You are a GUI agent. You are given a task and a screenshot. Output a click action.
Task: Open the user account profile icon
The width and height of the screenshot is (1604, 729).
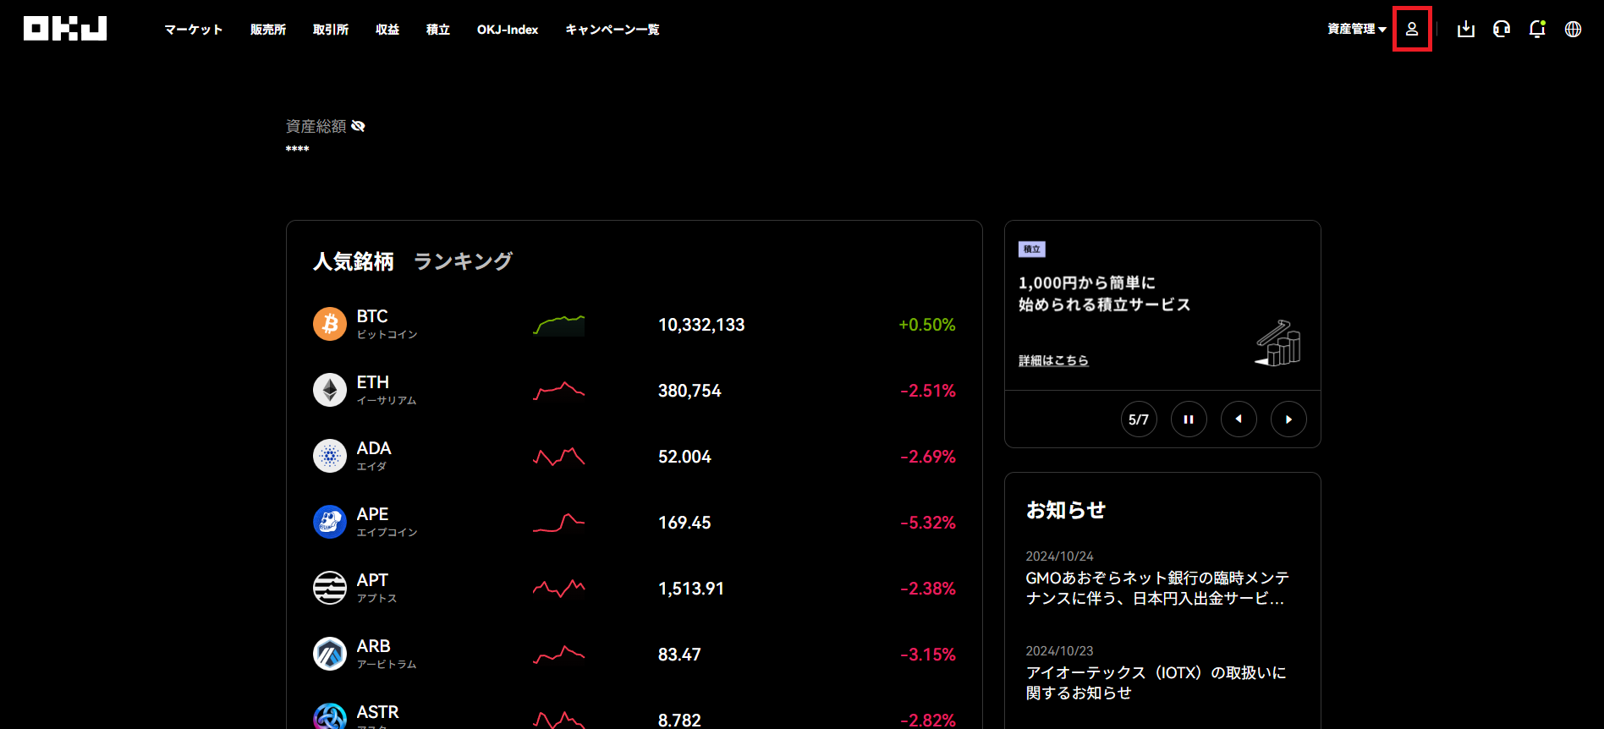[1412, 29]
